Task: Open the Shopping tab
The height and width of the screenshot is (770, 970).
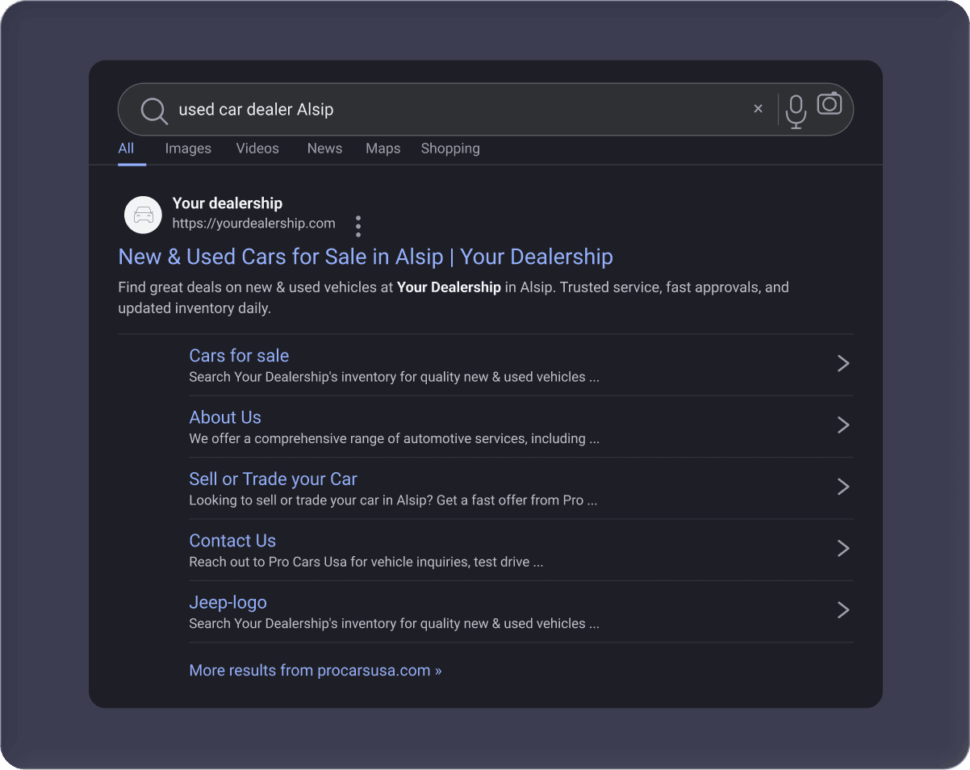Action: click(450, 149)
